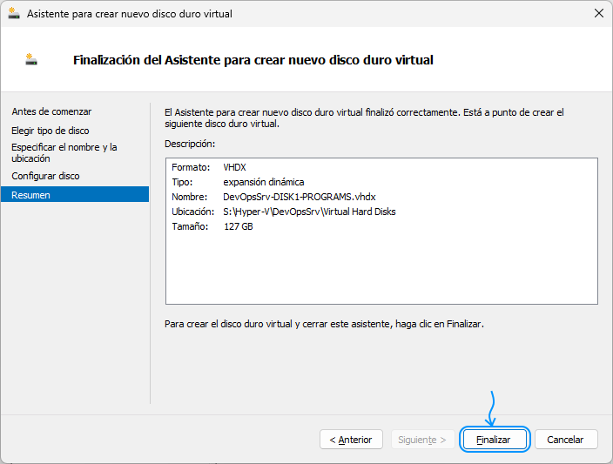Screen dimensions: 613x464
Task: Click the window title text
Action: click(x=130, y=14)
